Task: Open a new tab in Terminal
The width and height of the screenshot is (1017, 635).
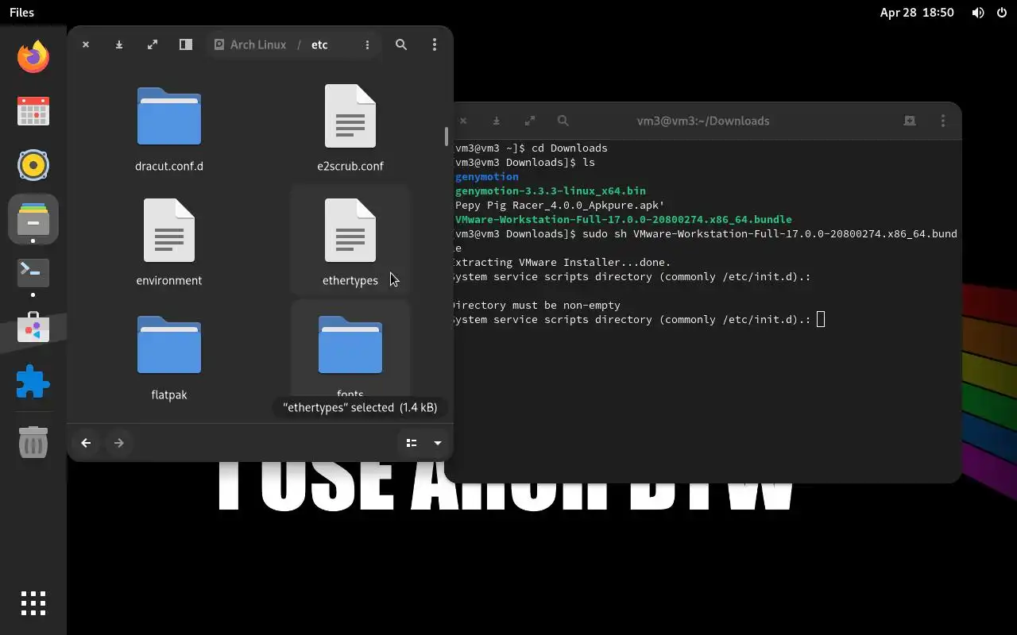Action: [x=910, y=121]
